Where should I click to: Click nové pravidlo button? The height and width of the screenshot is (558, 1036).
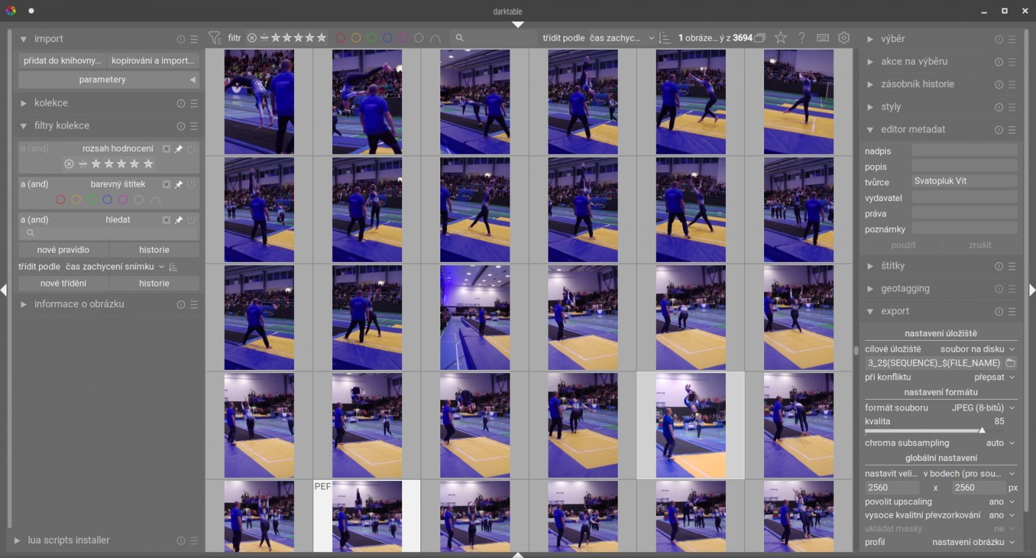pyautogui.click(x=63, y=250)
